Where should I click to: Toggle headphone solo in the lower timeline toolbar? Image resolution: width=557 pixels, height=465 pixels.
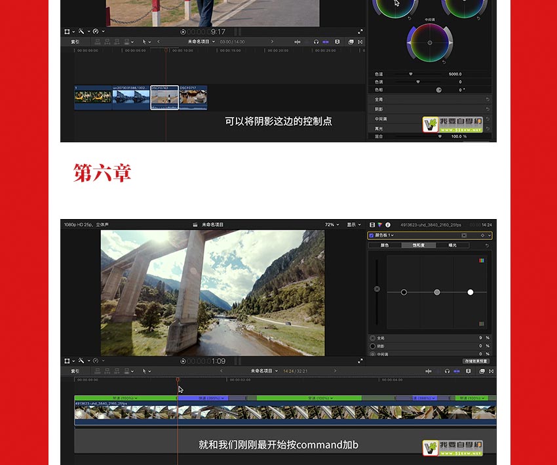coord(447,371)
